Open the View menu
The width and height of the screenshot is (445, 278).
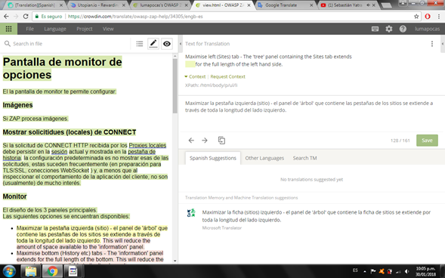point(108,29)
